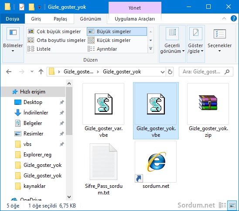Refresh the folder with the refresh button
Image resolution: width=239 pixels, height=211 pixels.
coord(170,72)
